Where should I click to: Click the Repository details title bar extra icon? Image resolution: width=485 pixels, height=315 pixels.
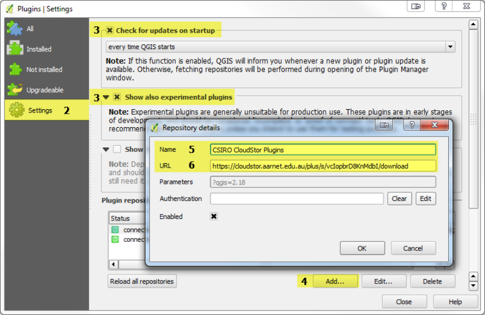click(384, 125)
